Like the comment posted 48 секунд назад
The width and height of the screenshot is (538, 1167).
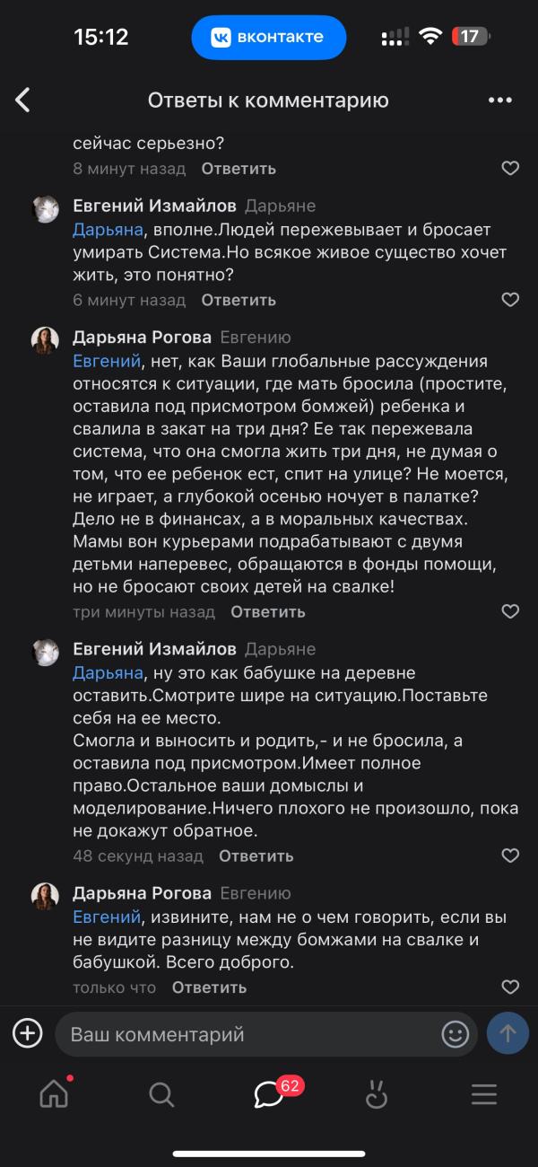coord(510,856)
